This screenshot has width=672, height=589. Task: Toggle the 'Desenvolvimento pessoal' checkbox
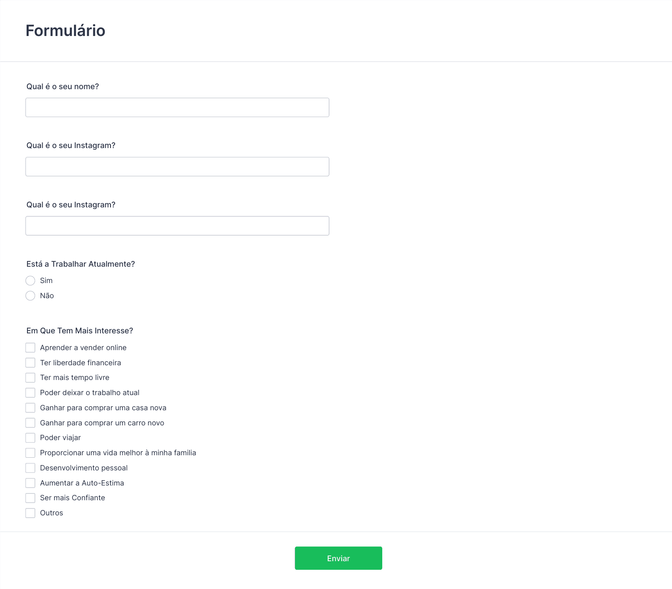click(x=30, y=468)
